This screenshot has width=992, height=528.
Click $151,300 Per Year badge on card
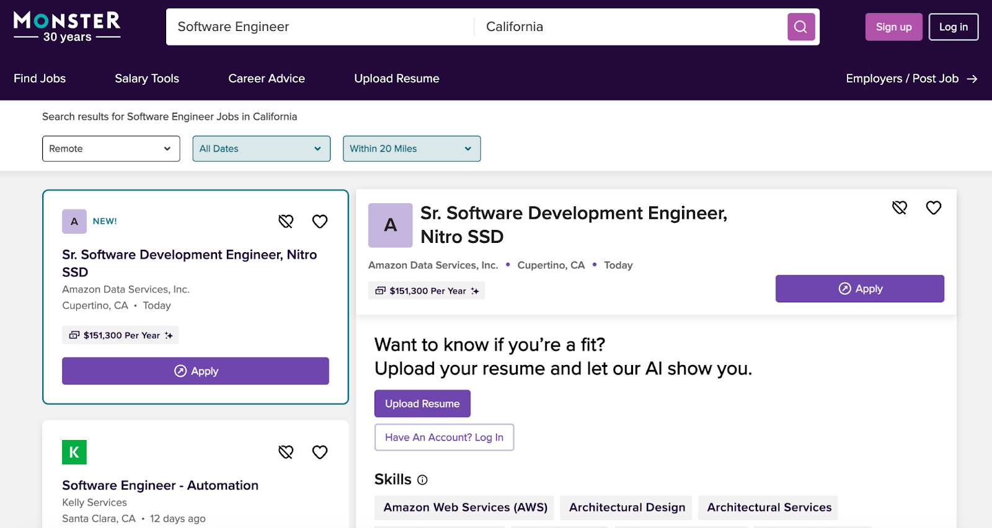120,335
